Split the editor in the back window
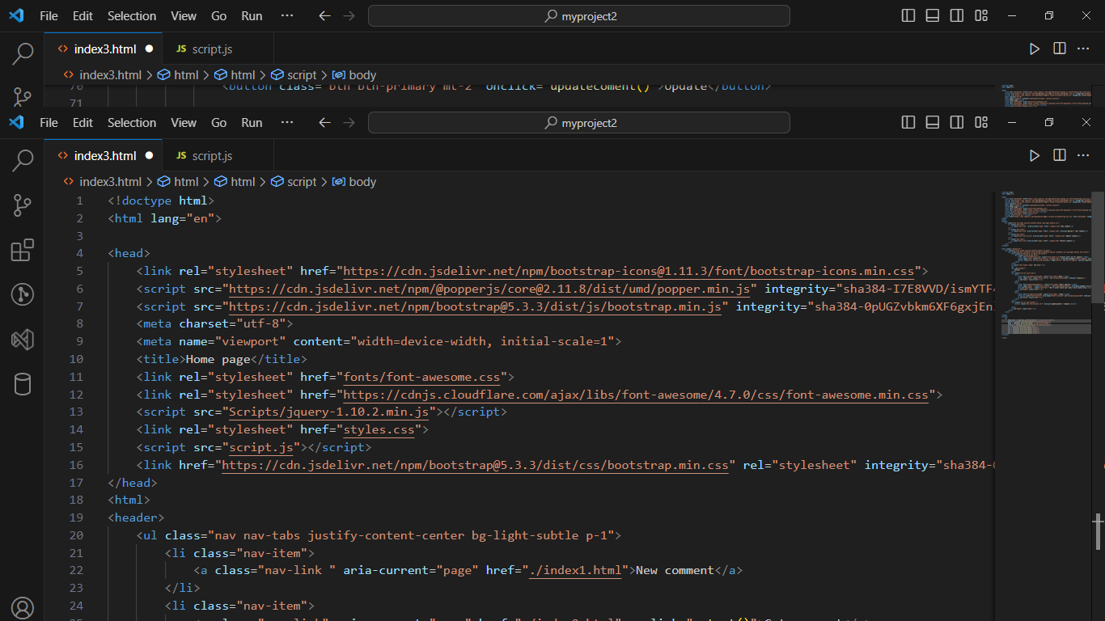The image size is (1105, 621). point(1059,49)
